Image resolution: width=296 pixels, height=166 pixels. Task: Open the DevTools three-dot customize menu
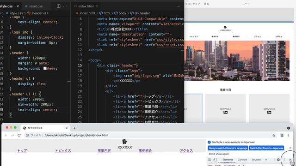(x=284, y=160)
